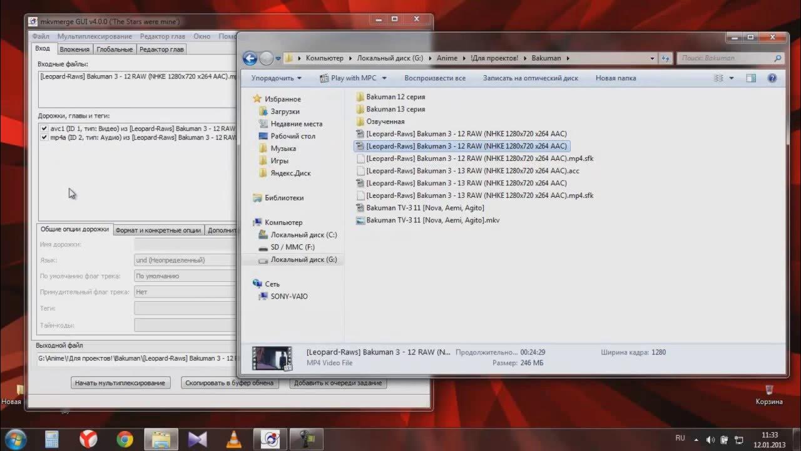
Task: Open Google Chrome from taskbar
Action: pos(125,438)
